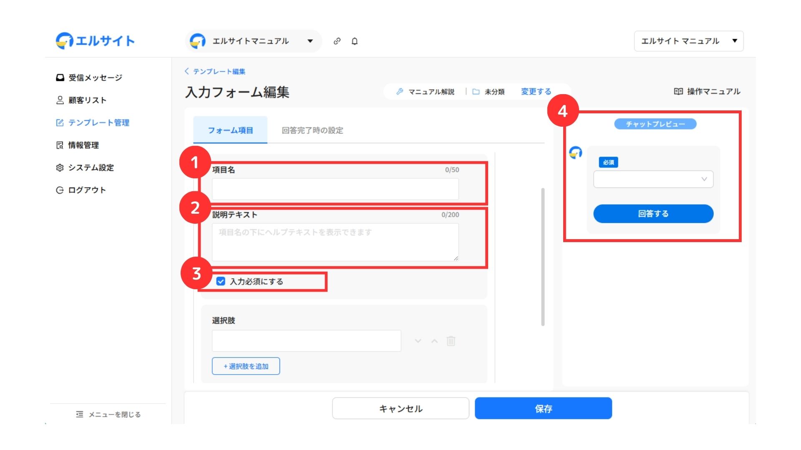Move choice up with chevron icon
Viewport: 801px width, 450px height.
tap(434, 341)
